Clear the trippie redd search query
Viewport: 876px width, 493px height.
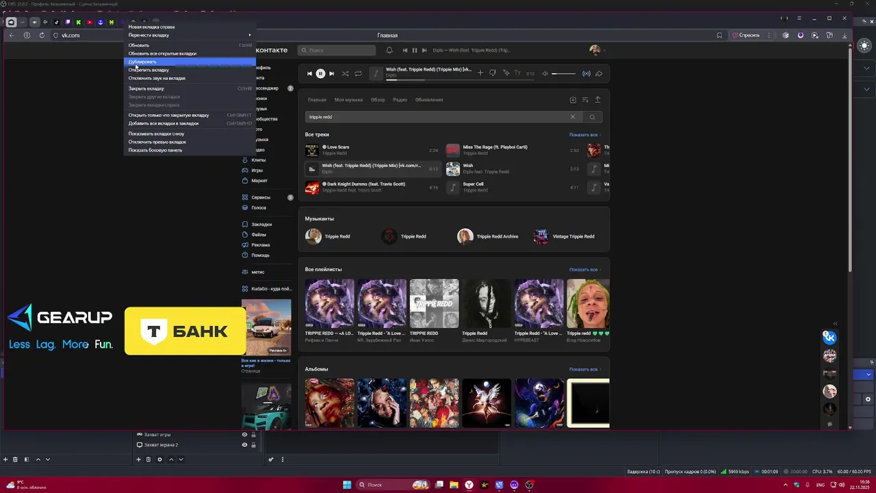point(573,117)
